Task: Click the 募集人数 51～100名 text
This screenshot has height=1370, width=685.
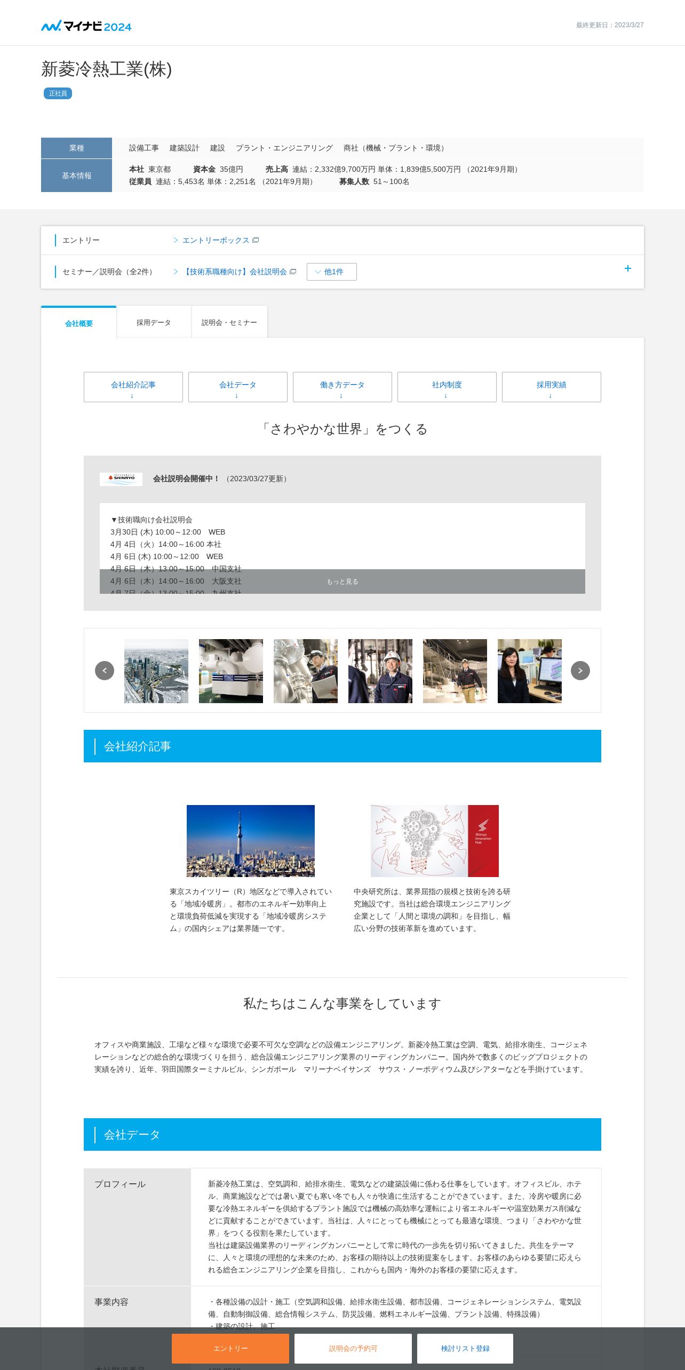Action: [374, 181]
